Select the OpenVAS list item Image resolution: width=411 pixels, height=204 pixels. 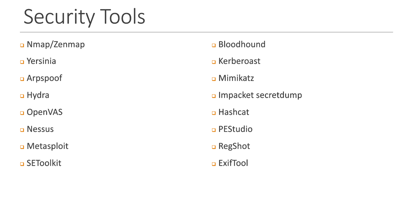coord(45,112)
